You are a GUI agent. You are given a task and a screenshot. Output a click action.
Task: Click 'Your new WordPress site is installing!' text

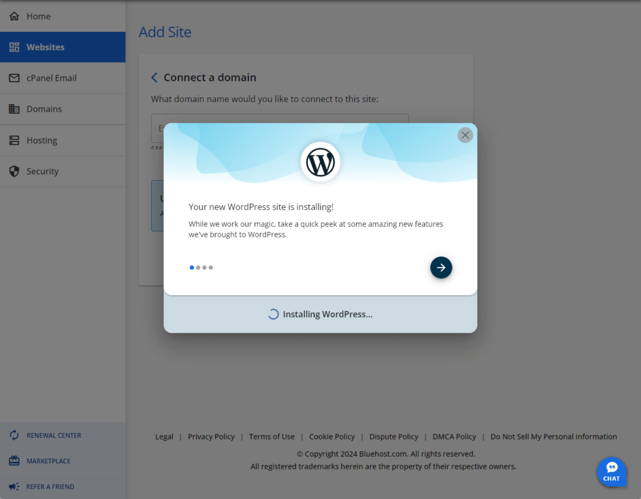click(261, 207)
